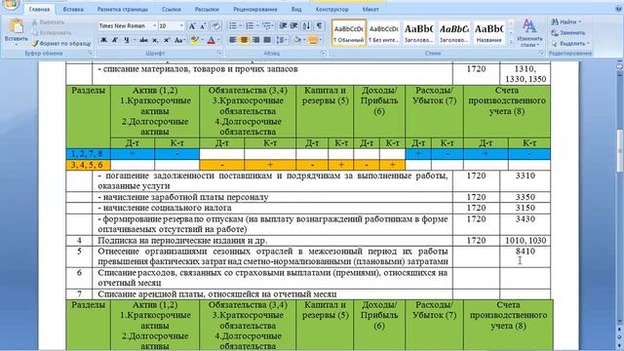Apply the Название style
624x351 pixels.
488,32
